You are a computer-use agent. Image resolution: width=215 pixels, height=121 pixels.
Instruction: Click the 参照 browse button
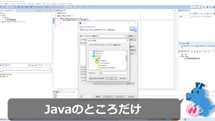pos(131,36)
